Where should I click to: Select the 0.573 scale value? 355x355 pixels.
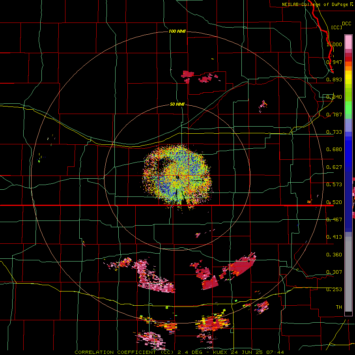click(x=334, y=185)
